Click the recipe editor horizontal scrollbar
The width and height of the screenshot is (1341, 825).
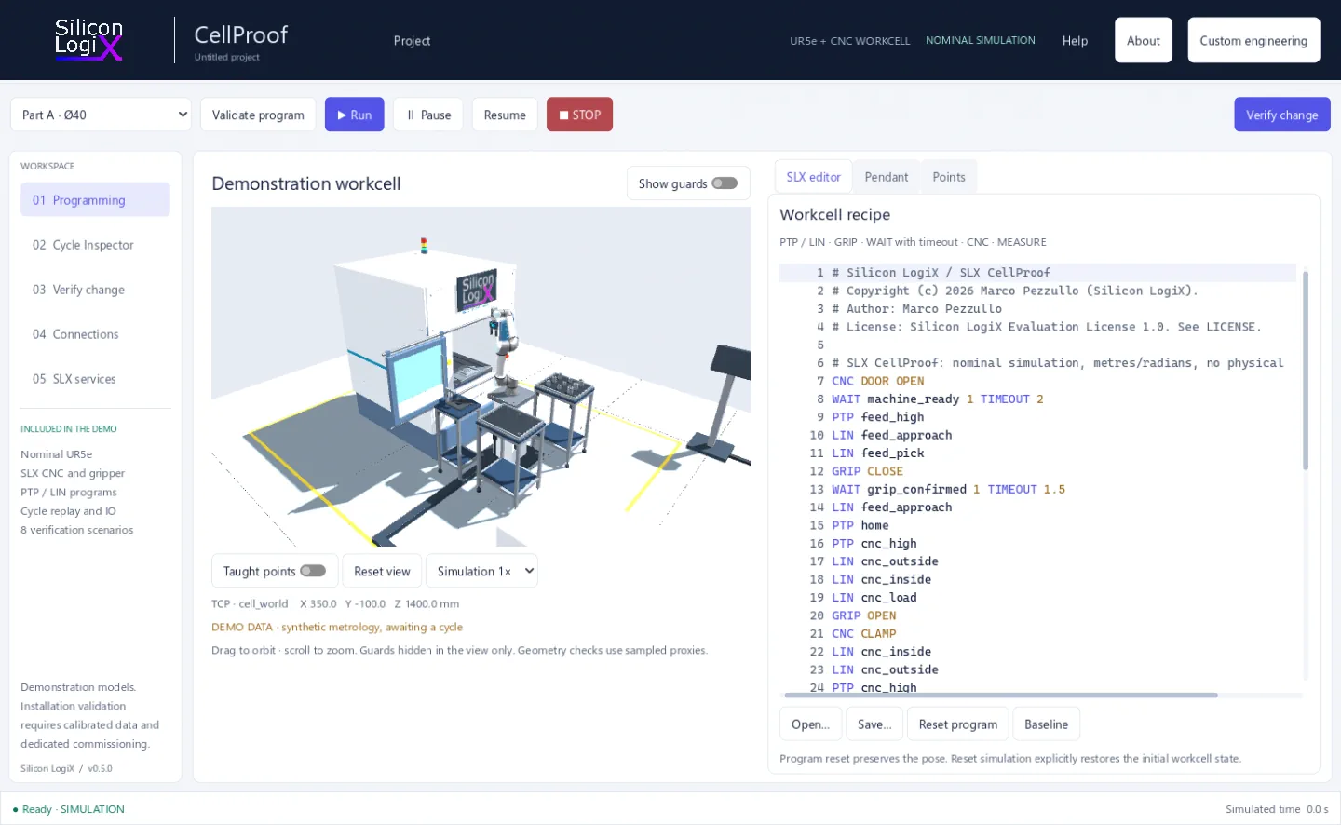coord(1001,695)
